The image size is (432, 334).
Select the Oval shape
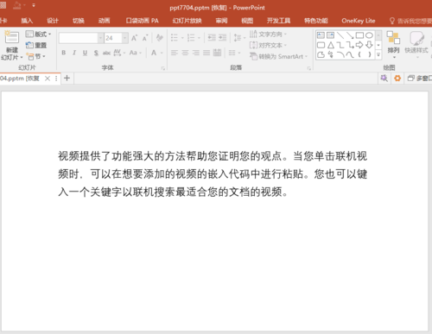(x=369, y=35)
